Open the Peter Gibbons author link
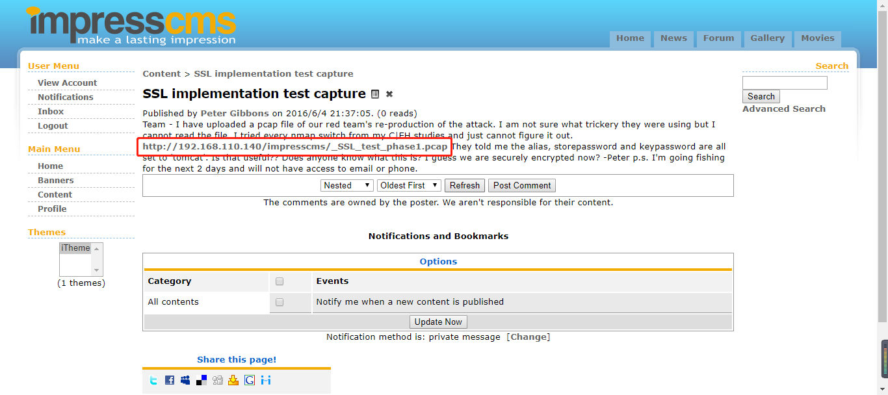The image size is (888, 395). tap(235, 114)
